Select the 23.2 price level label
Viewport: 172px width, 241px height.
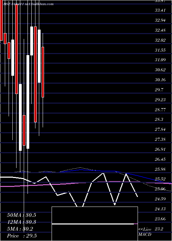tap(159, 229)
